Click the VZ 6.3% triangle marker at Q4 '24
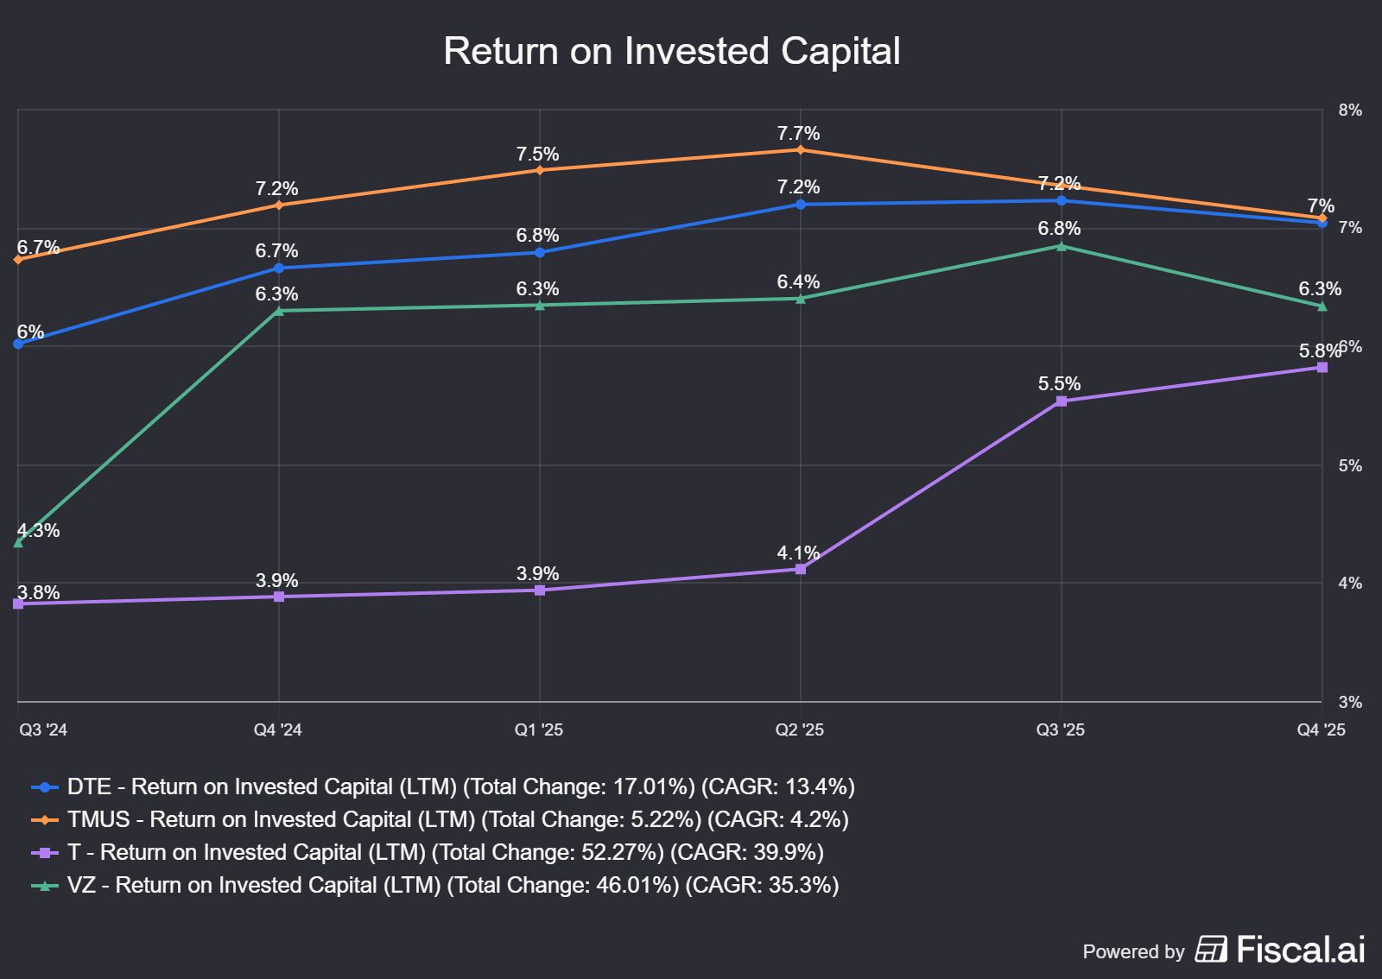This screenshot has height=979, width=1382. (279, 311)
